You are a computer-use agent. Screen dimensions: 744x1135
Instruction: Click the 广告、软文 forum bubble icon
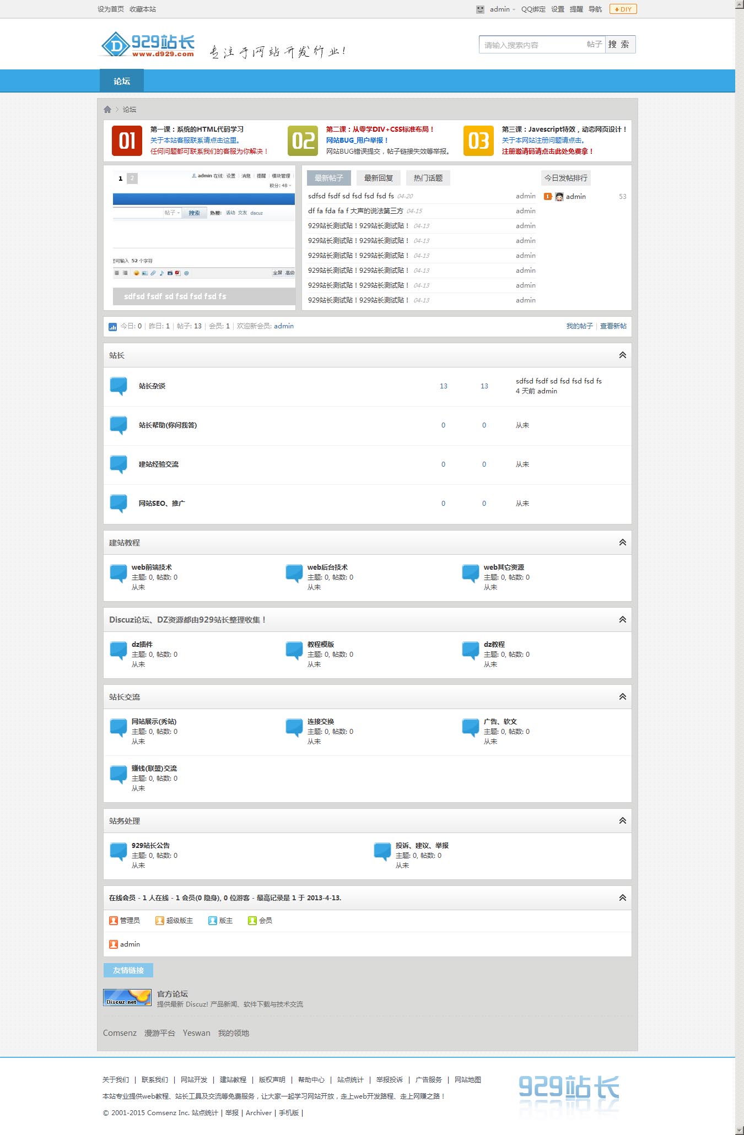(x=471, y=728)
